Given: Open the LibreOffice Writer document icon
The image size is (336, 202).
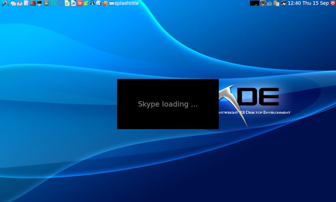Looking at the screenshot, I should click(73, 3).
